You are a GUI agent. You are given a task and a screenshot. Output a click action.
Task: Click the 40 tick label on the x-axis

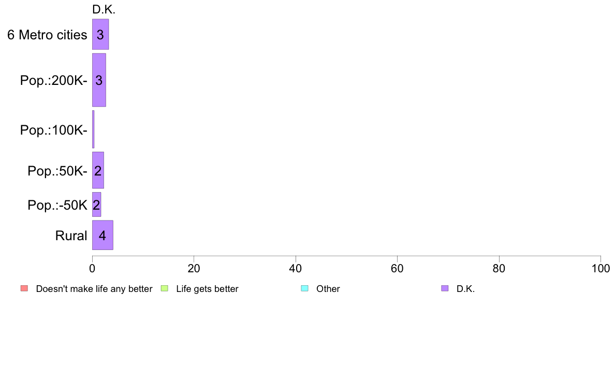(x=295, y=268)
